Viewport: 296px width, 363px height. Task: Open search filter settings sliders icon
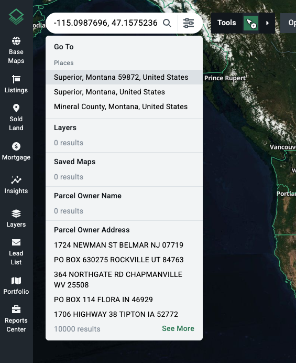[x=189, y=23]
